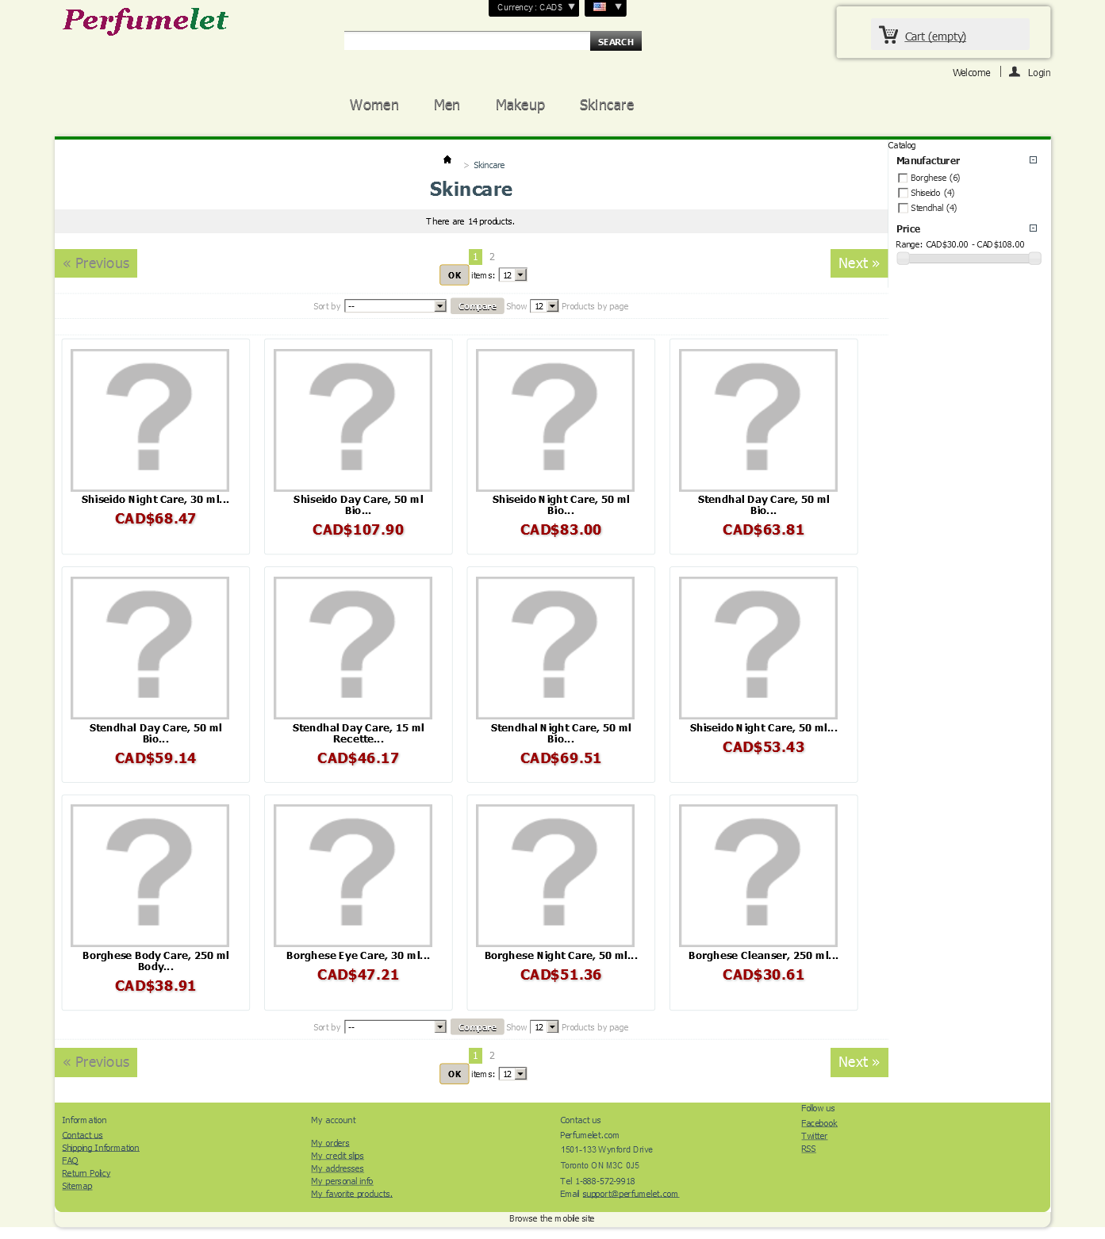The width and height of the screenshot is (1105, 1239).
Task: Click the top Compare button
Action: 478,306
